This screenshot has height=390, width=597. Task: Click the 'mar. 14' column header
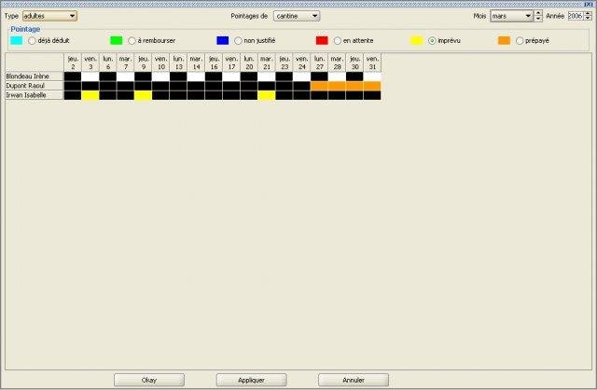[196, 63]
